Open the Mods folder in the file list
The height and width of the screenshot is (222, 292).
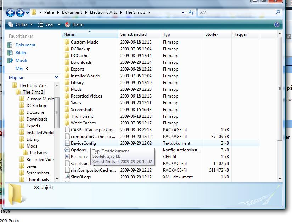[77, 89]
